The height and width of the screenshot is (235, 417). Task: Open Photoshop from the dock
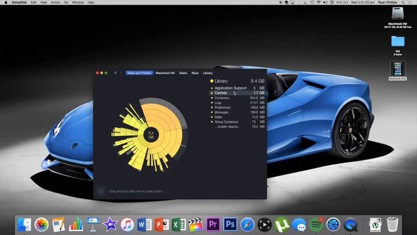tap(230, 225)
